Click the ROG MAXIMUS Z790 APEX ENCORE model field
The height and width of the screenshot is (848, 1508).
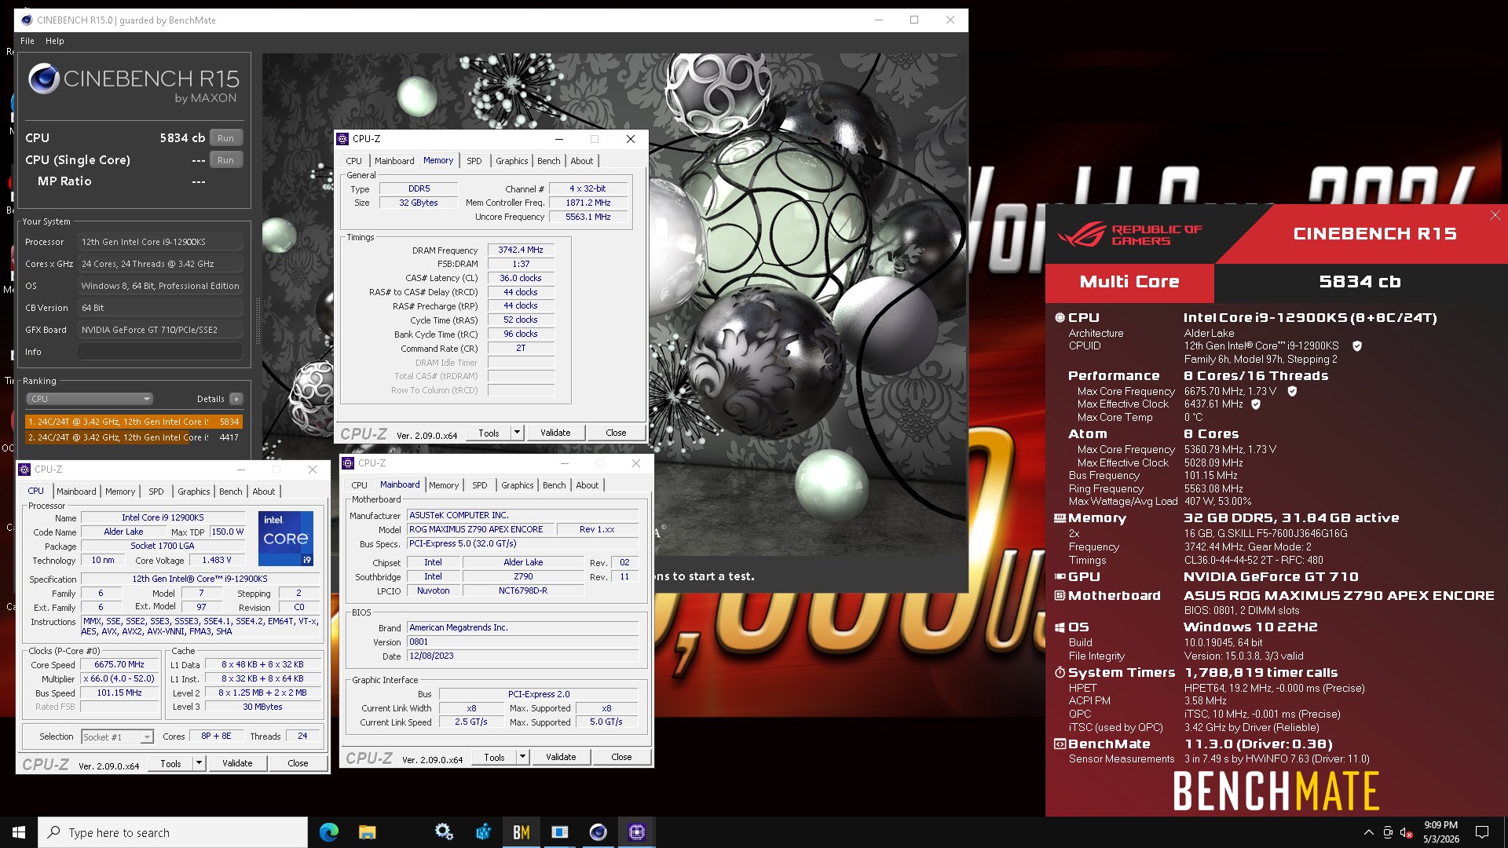point(480,530)
